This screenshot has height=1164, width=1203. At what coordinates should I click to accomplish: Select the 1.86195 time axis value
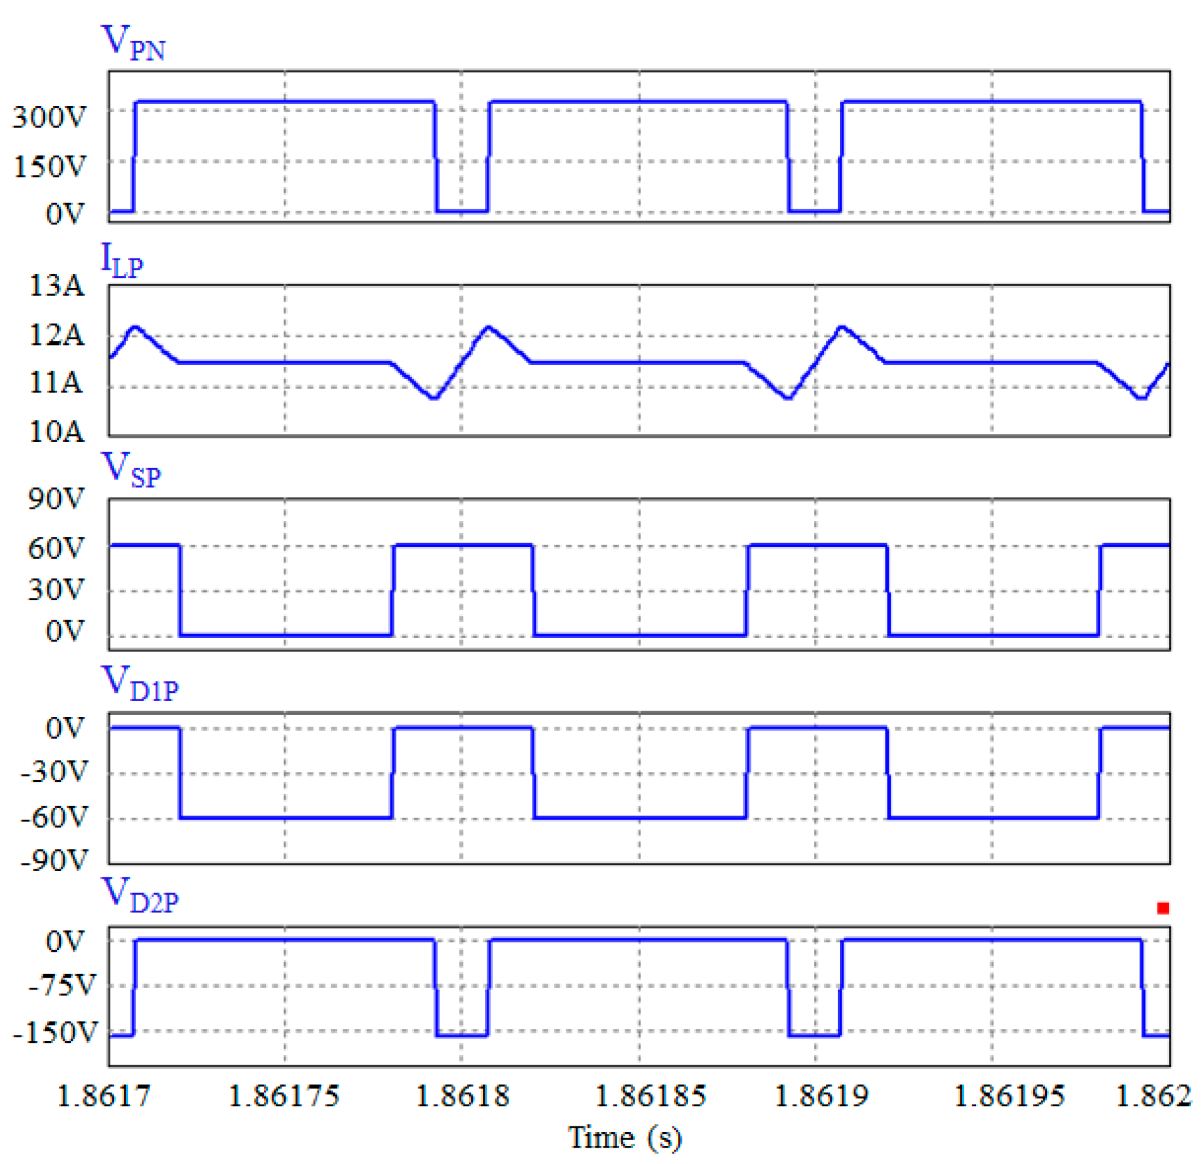tap(1010, 1097)
